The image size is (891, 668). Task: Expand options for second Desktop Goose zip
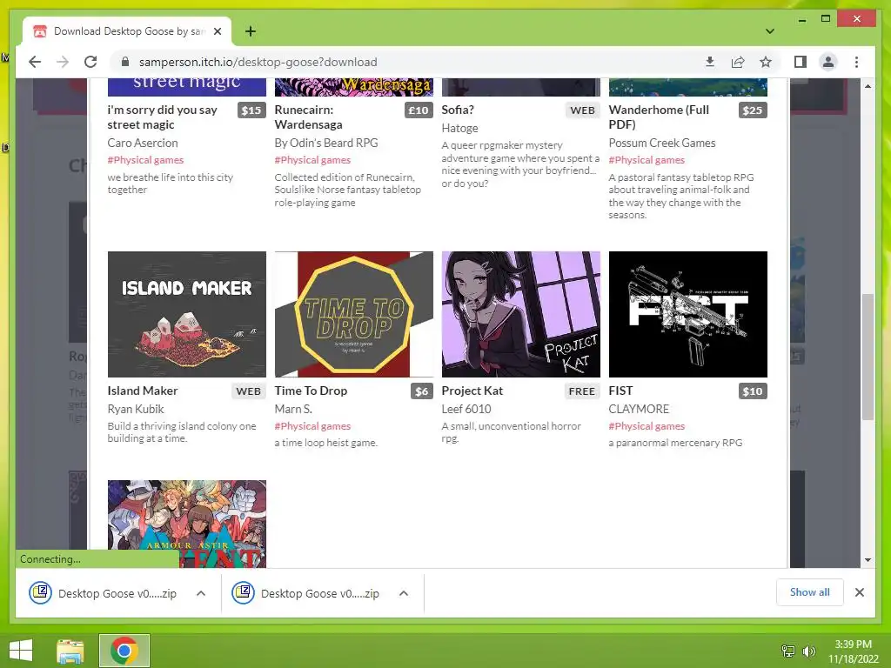(404, 593)
